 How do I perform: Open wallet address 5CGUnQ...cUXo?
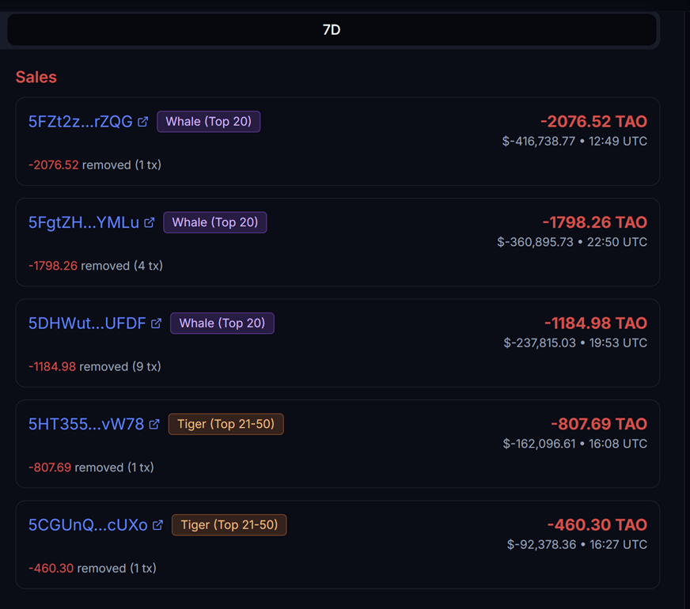(x=88, y=525)
